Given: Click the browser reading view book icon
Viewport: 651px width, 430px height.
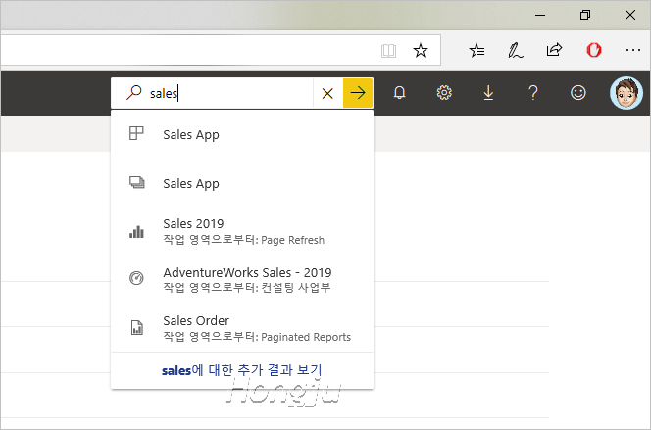Looking at the screenshot, I should click(388, 51).
